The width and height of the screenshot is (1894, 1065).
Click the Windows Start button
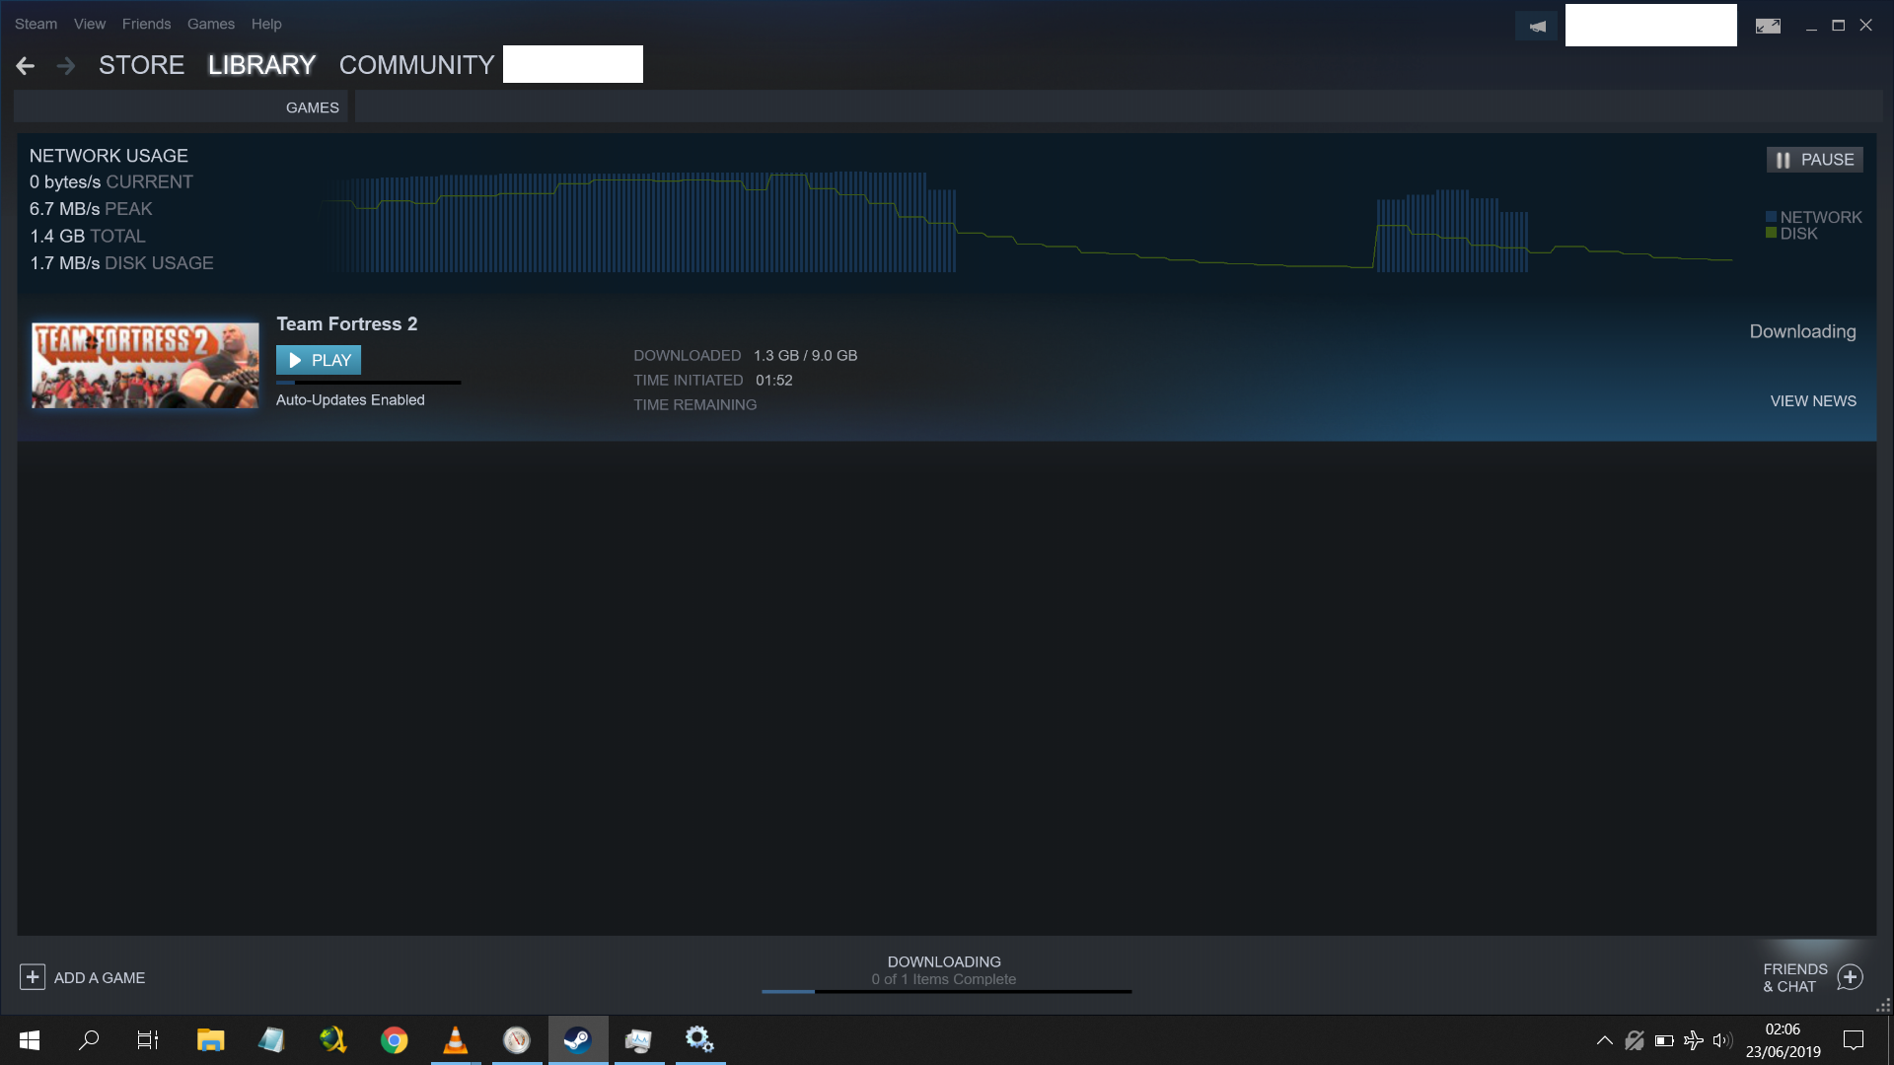[x=30, y=1040]
